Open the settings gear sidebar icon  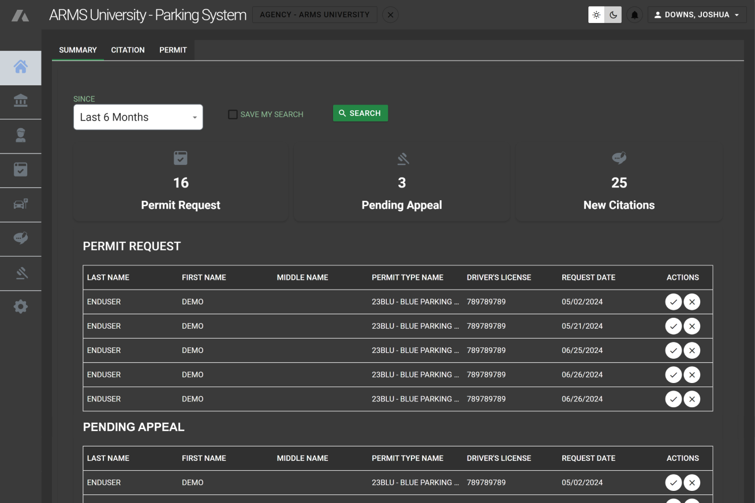point(21,307)
